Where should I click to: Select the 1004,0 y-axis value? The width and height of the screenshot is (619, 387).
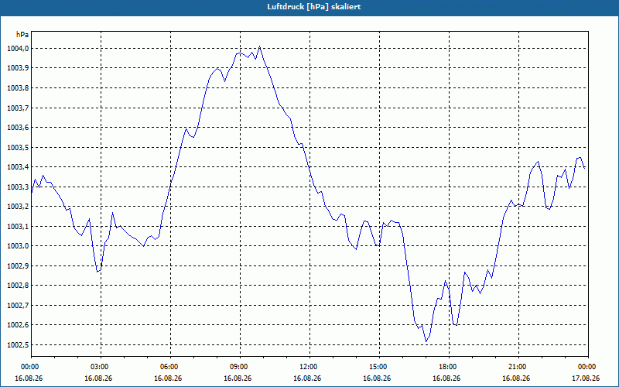click(x=18, y=49)
